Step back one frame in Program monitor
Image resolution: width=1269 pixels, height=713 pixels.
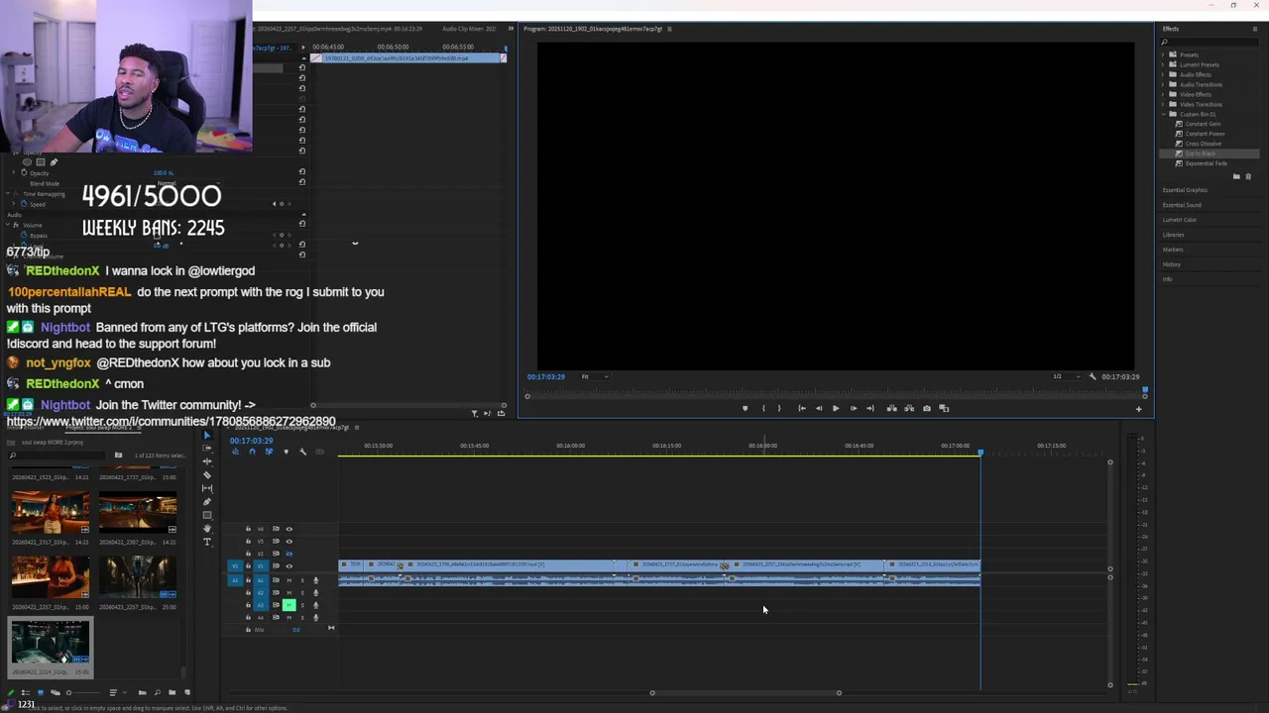[819, 408]
